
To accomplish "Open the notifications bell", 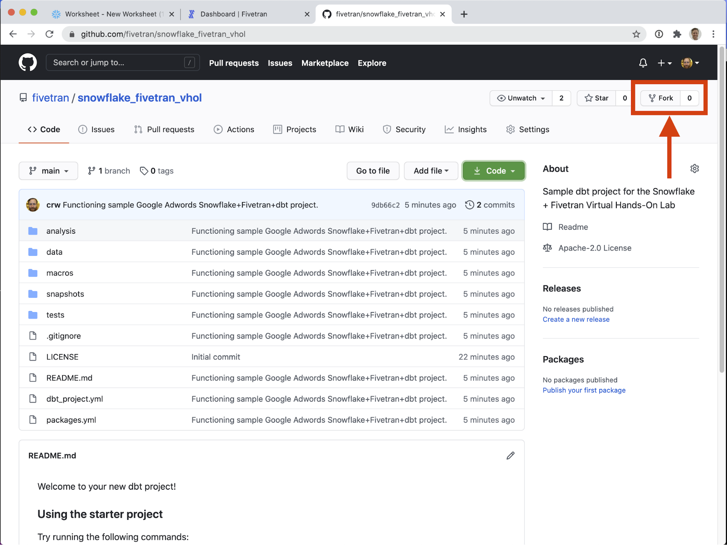I will 643,63.
